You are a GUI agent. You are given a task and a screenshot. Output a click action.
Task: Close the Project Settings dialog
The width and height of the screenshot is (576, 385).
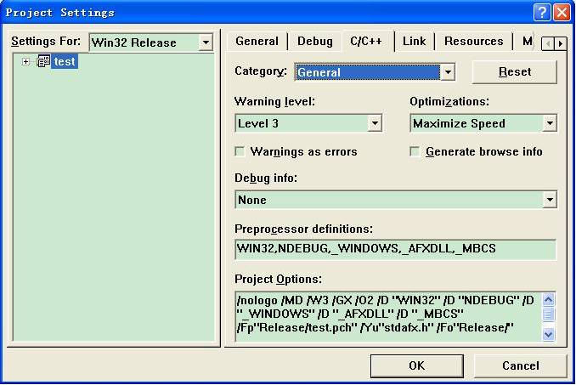[x=562, y=12]
